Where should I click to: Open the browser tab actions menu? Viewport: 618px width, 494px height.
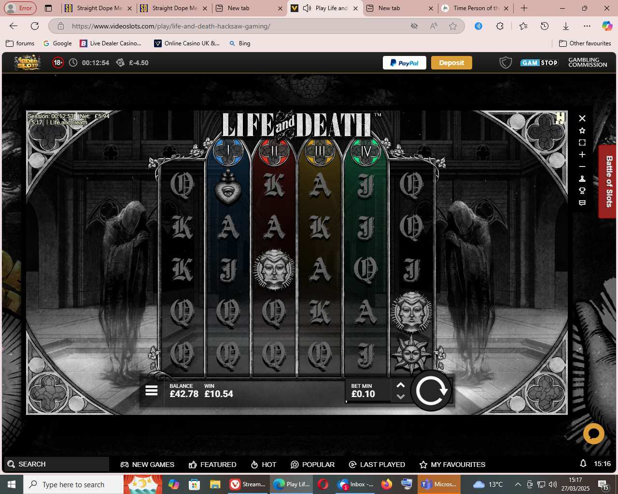click(x=48, y=8)
